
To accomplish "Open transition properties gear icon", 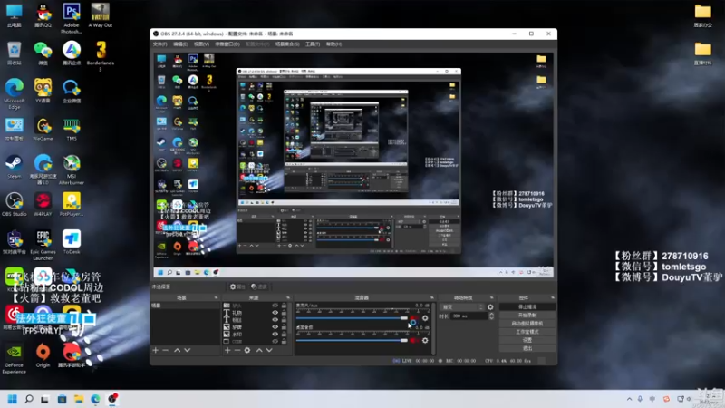I will [490, 307].
